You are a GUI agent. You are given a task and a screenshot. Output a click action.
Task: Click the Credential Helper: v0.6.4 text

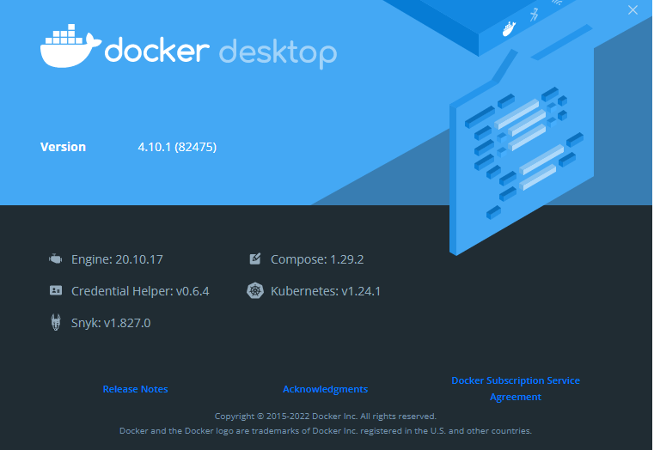(140, 291)
